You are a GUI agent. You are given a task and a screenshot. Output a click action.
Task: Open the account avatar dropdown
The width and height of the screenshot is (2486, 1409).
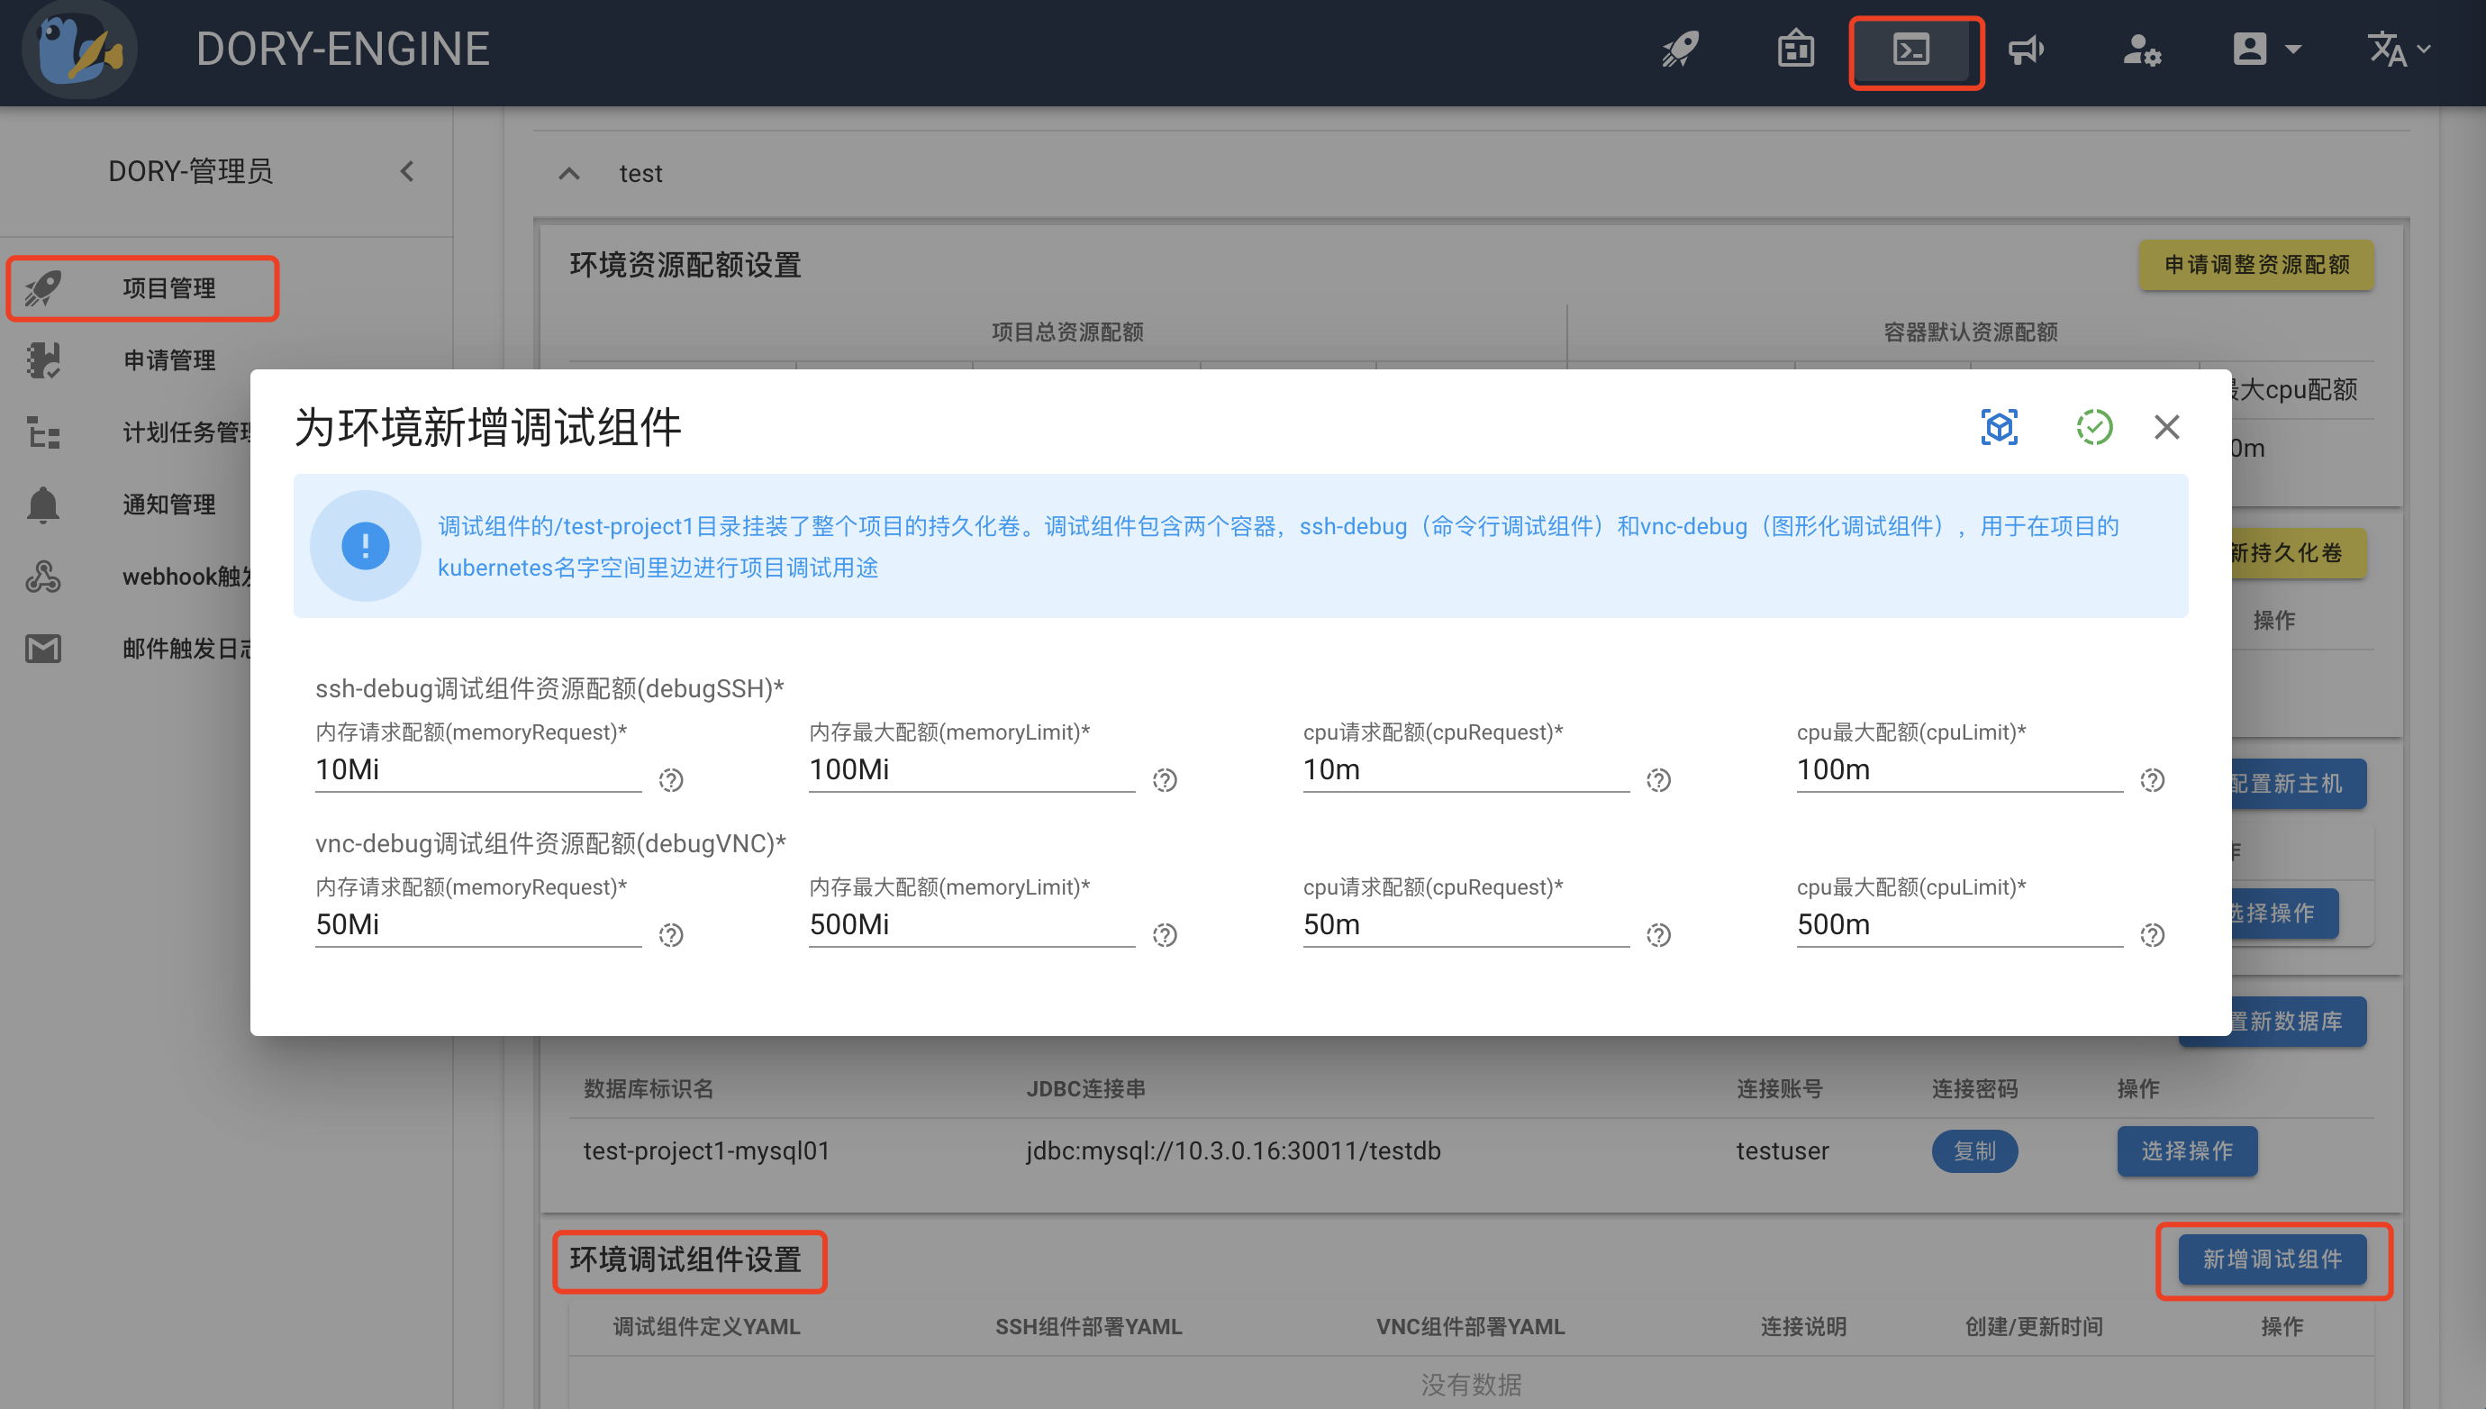click(x=2263, y=50)
